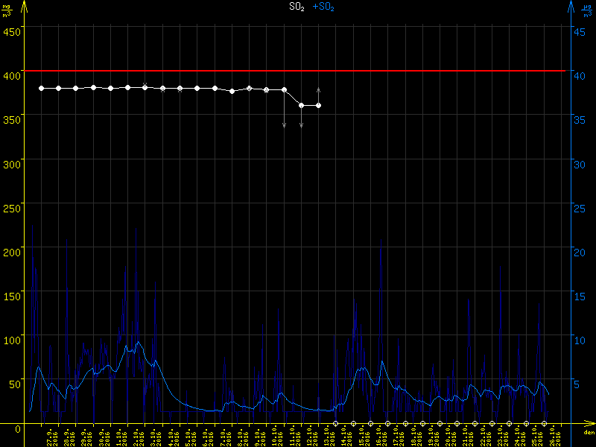Click the yellow mg/m3 unit label, top-left
The image size is (596, 447).
tap(7, 10)
